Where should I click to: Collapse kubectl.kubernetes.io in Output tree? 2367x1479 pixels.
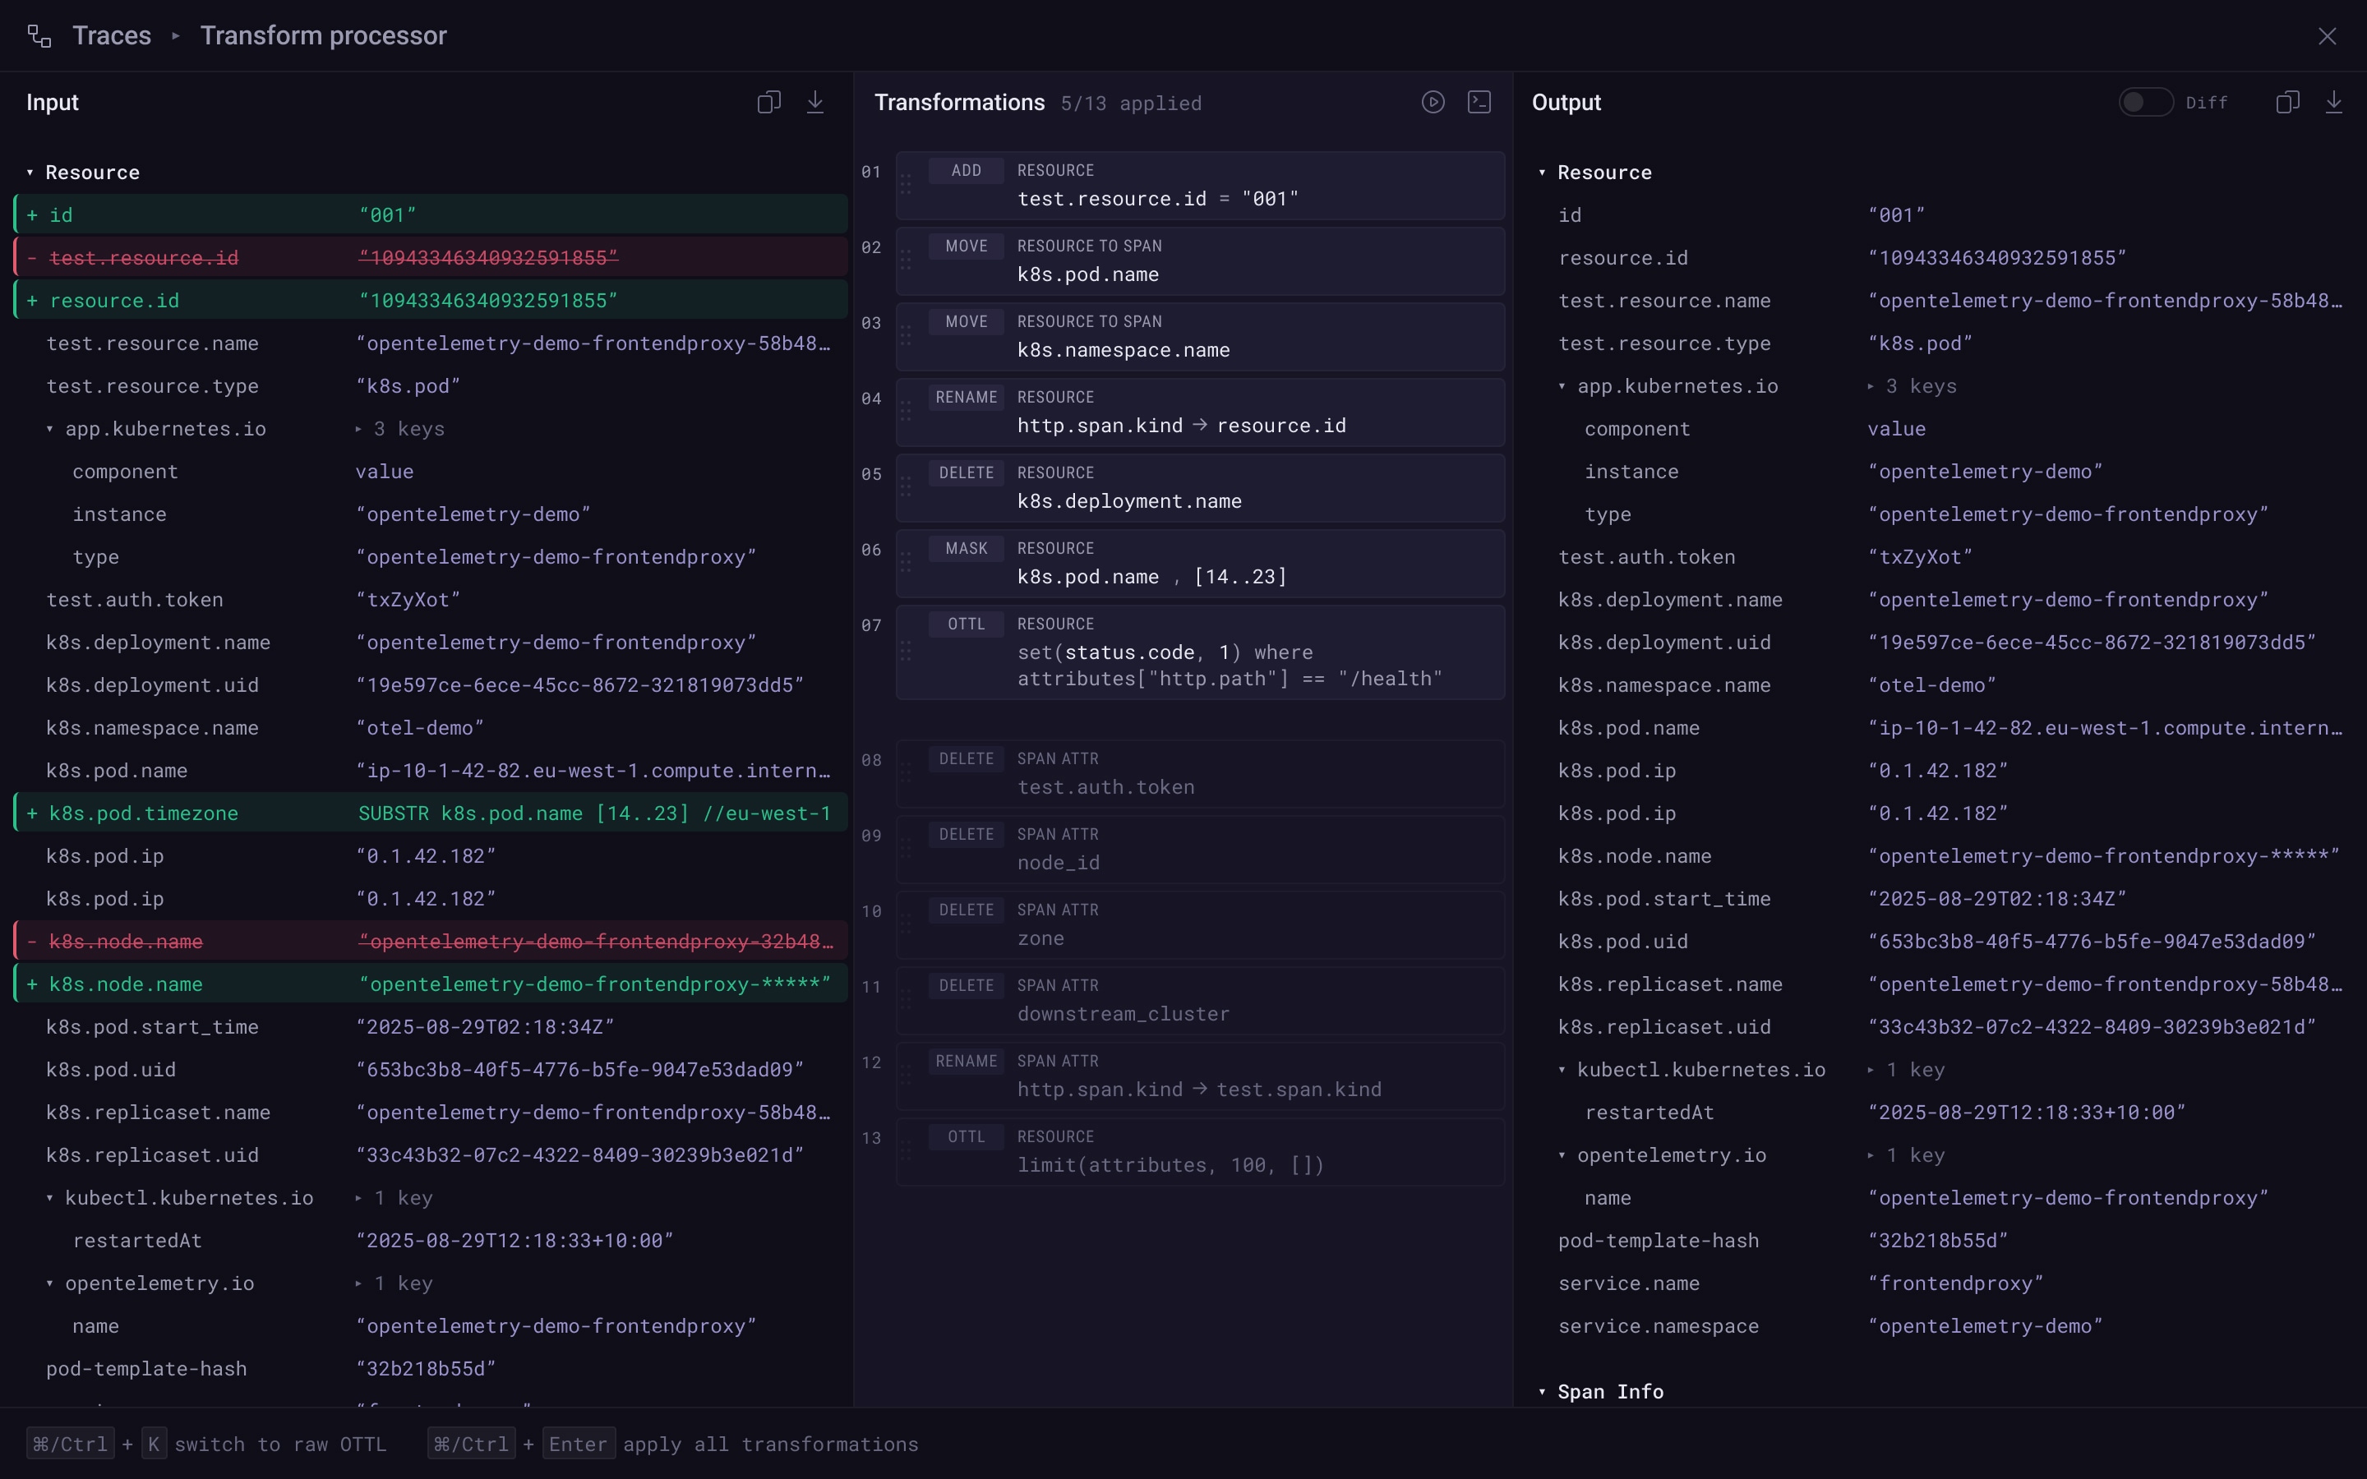[x=1562, y=1070]
